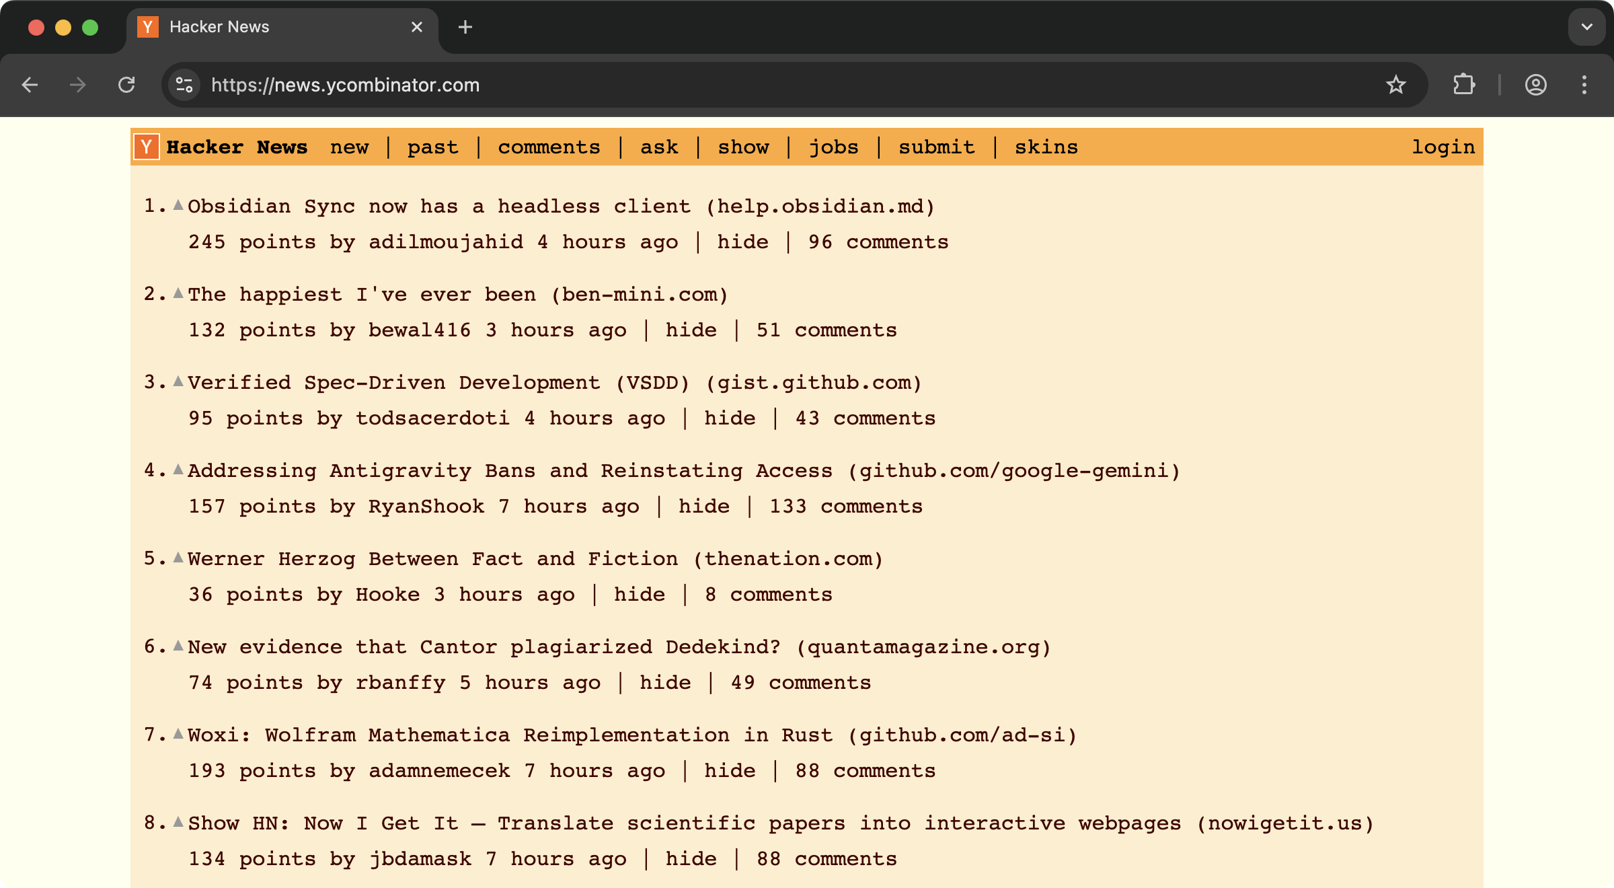This screenshot has width=1614, height=888.
Task: Go to the 'ask' section
Action: point(659,147)
